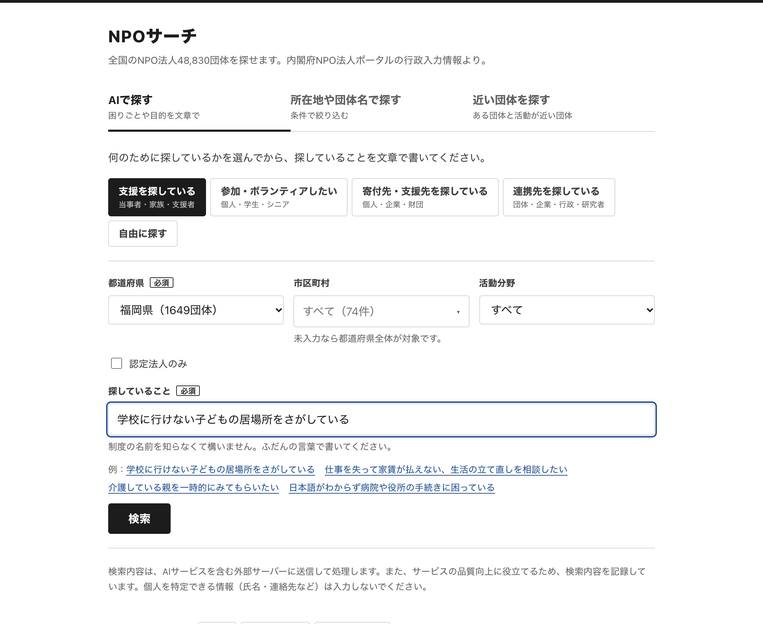763x624 pixels.
Task: Click the NPOサーチ heading
Action: coord(153,36)
